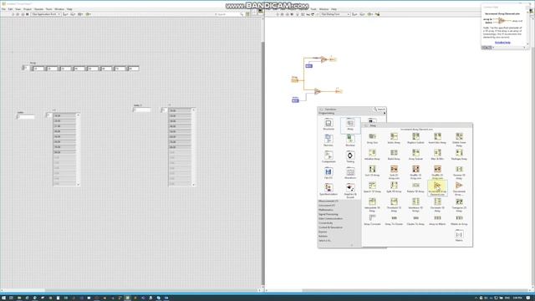
Task: Toggle Highlight Execution on block diagram toolbar
Action: coord(298,14)
